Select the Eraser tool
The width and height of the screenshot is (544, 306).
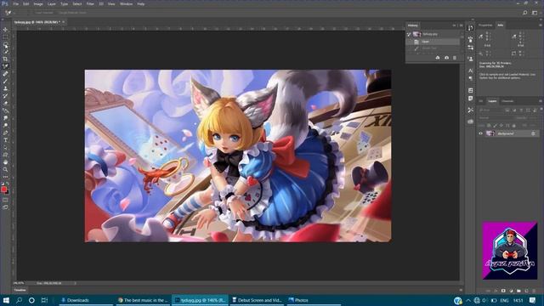tap(5, 103)
